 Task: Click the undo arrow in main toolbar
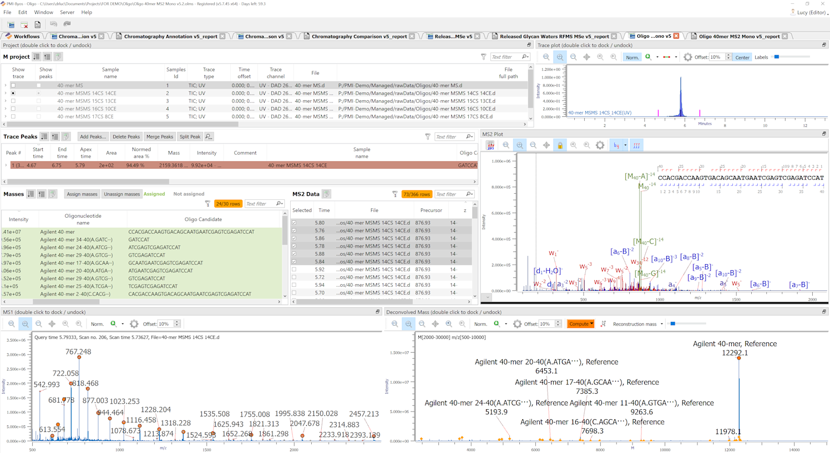click(53, 24)
